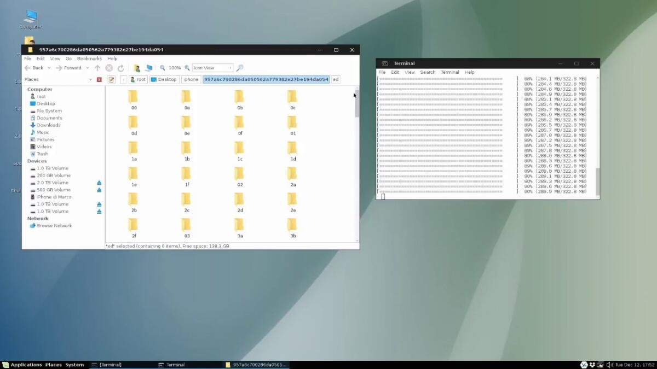Refresh the folder view with the reload icon

(x=121, y=68)
